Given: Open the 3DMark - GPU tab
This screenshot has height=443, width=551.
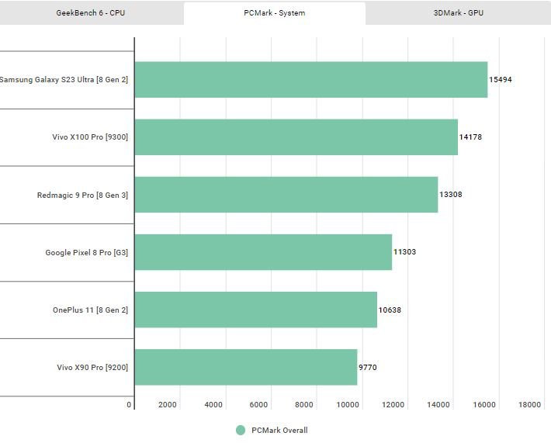Looking at the screenshot, I should 458,12.
